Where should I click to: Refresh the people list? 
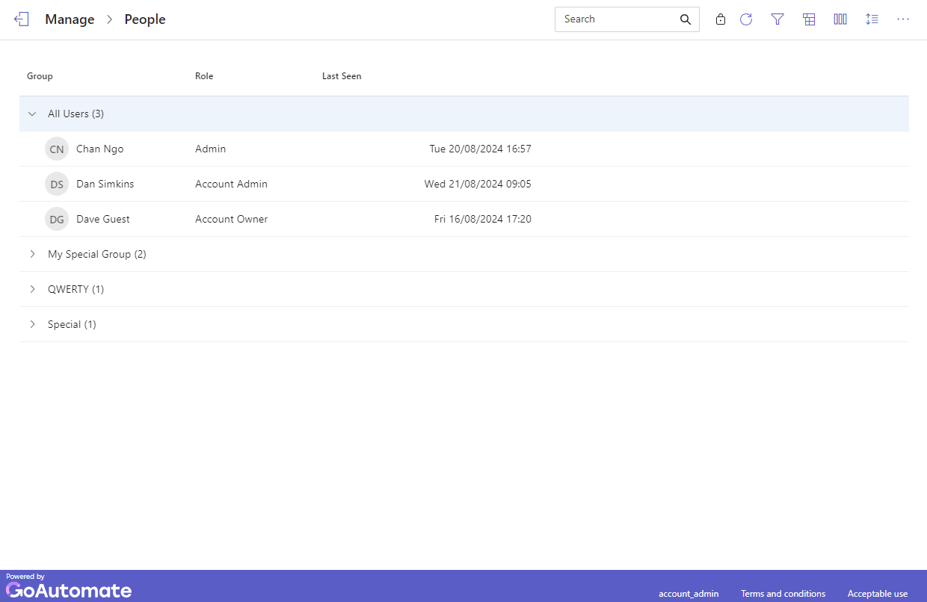pyautogui.click(x=746, y=19)
